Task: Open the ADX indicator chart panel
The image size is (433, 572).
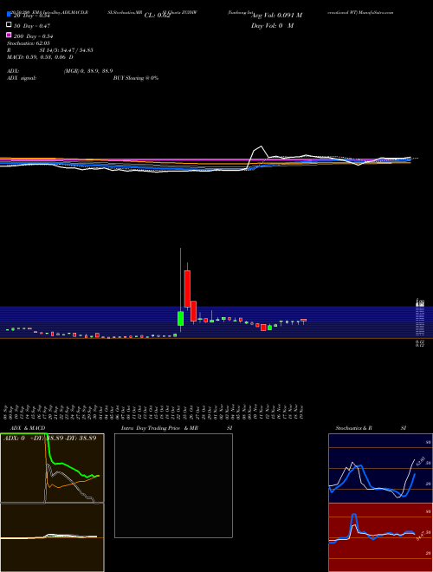Action: click(x=52, y=468)
